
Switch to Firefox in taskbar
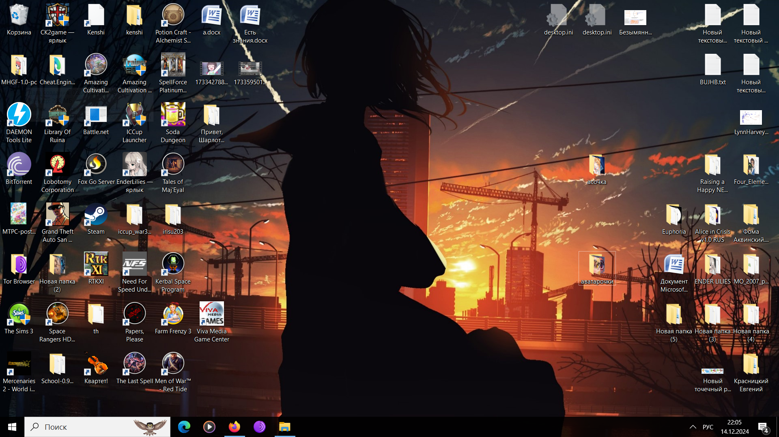coord(235,427)
